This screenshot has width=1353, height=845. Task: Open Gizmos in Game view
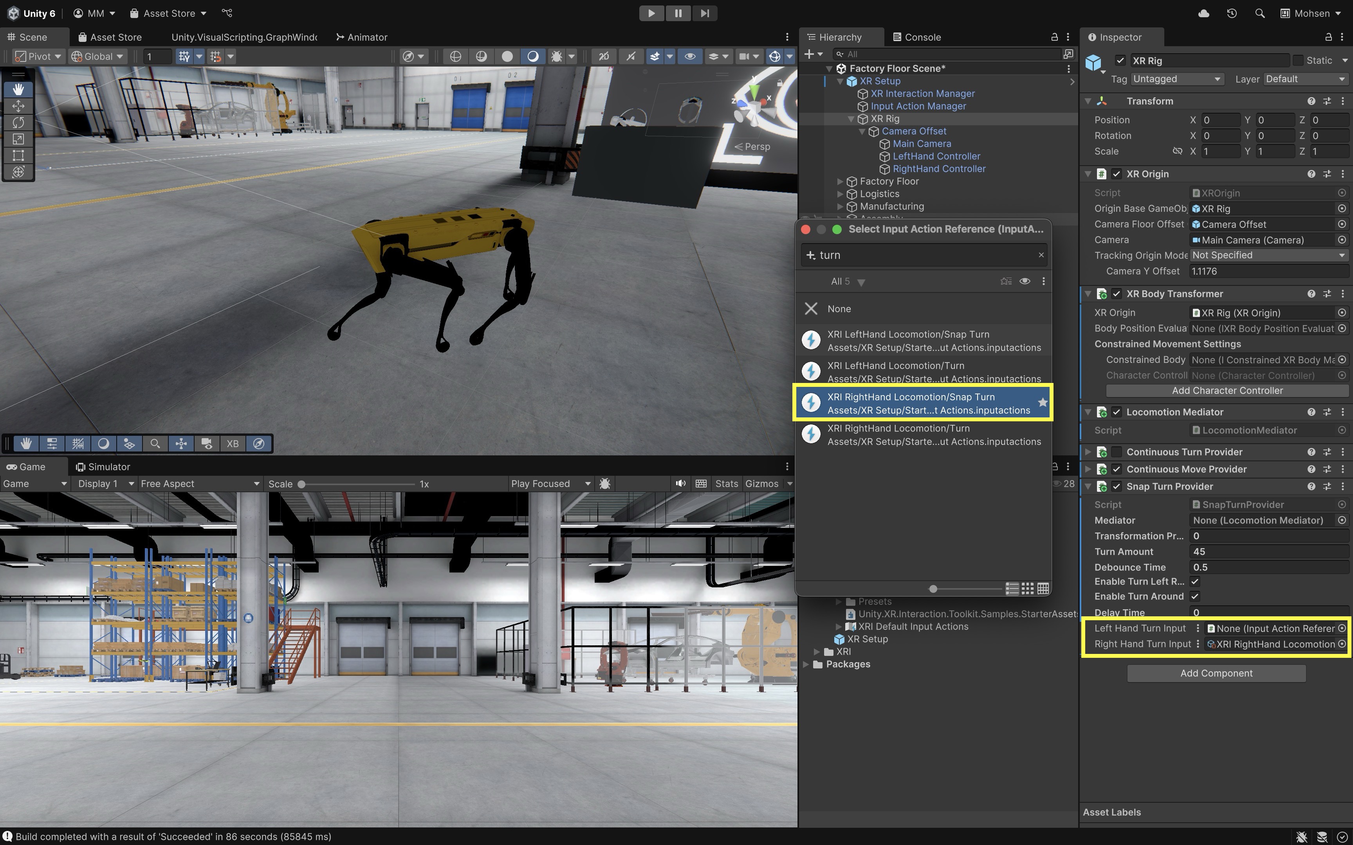tap(761, 484)
